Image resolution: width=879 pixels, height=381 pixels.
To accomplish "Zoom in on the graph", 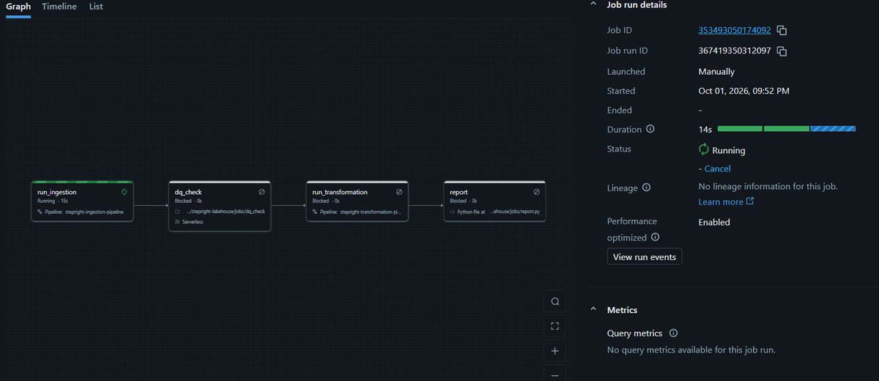I will click(x=555, y=351).
